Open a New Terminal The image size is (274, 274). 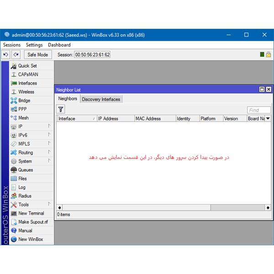click(32, 213)
